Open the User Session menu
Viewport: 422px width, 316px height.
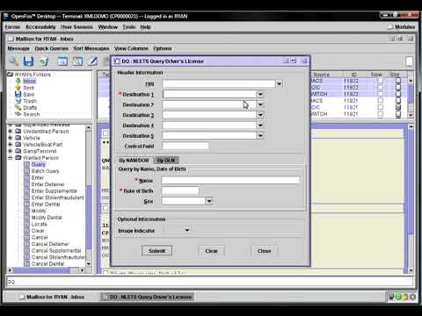point(76,27)
